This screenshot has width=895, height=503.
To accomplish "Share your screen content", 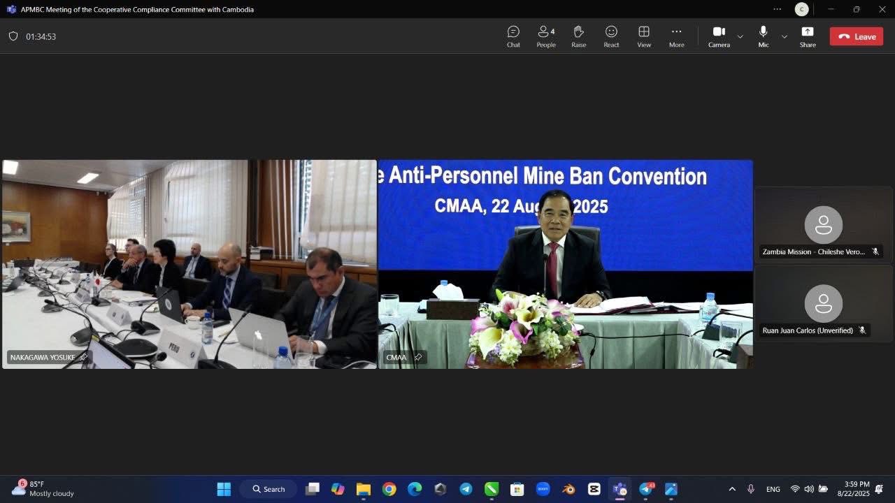I will pos(808,36).
